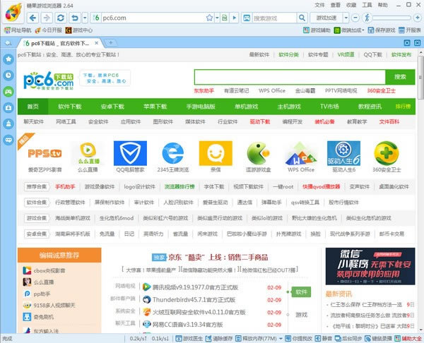Click the pc6 website search box
The image size is (424, 343).
pos(290,77)
